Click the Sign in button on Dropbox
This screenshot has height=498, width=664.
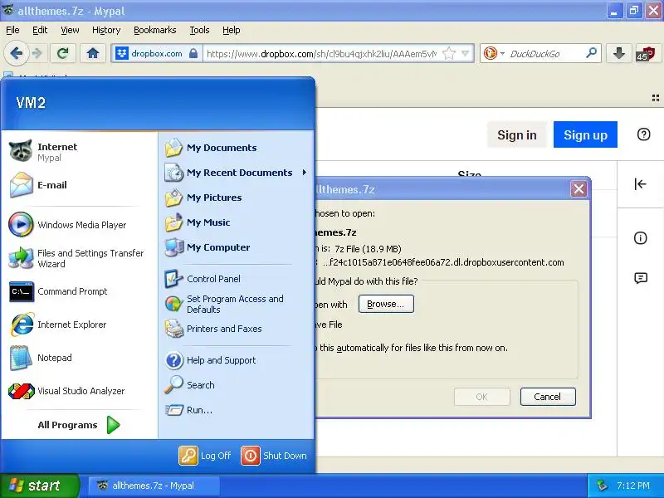coord(516,134)
